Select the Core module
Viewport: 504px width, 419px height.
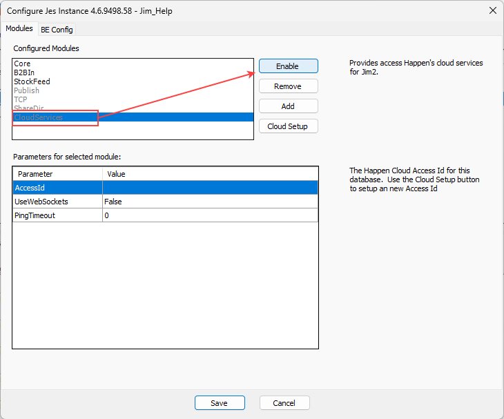coord(23,64)
